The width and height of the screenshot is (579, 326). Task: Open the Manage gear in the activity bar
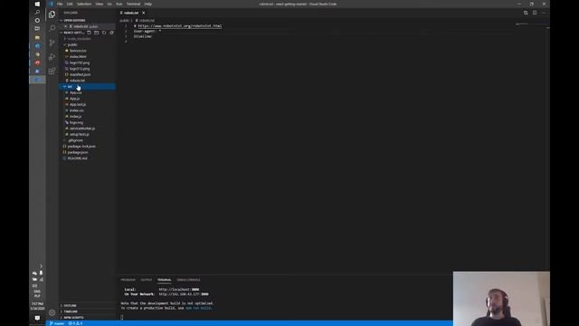[x=52, y=312]
